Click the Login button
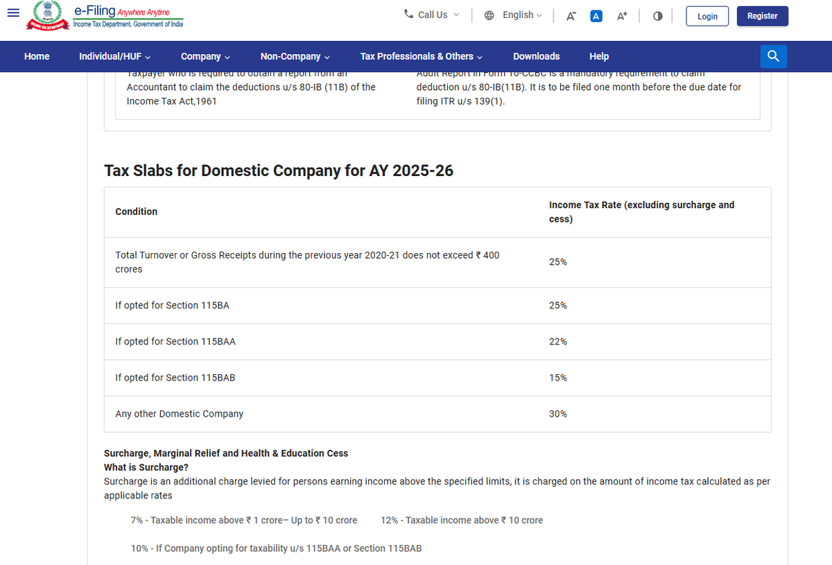Image resolution: width=832 pixels, height=565 pixels. coord(707,16)
